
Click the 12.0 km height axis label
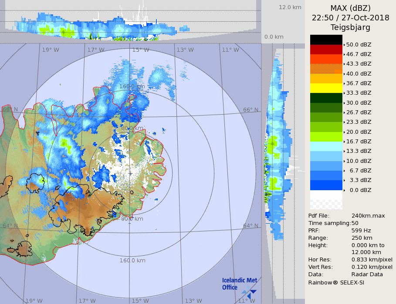click(290, 7)
